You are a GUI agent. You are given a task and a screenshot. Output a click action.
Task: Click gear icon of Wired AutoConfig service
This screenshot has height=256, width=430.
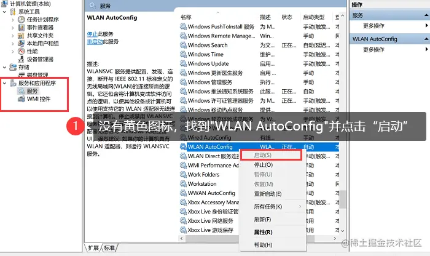[x=183, y=137]
